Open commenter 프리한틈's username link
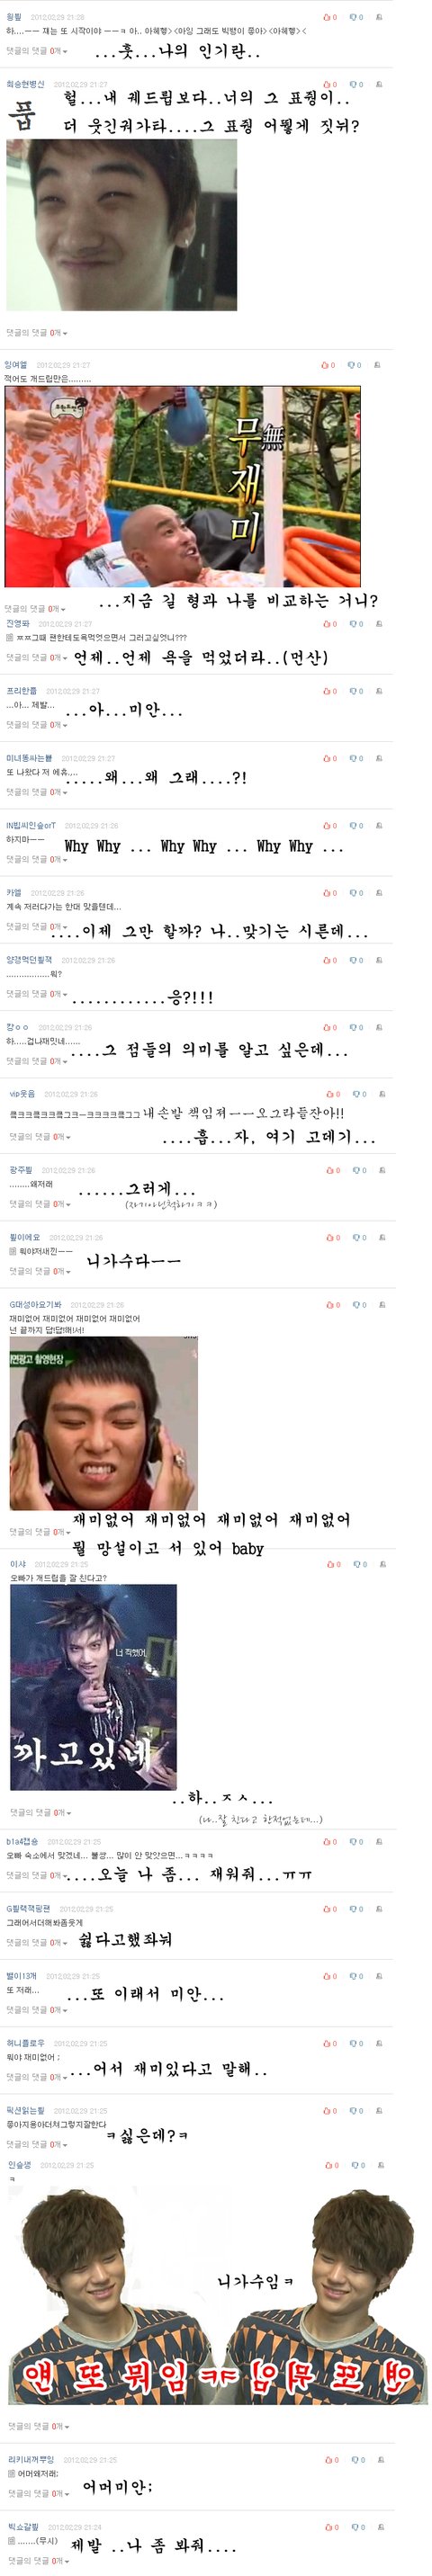Viewport: 432px width, 2576px height. pyautogui.click(x=21, y=691)
